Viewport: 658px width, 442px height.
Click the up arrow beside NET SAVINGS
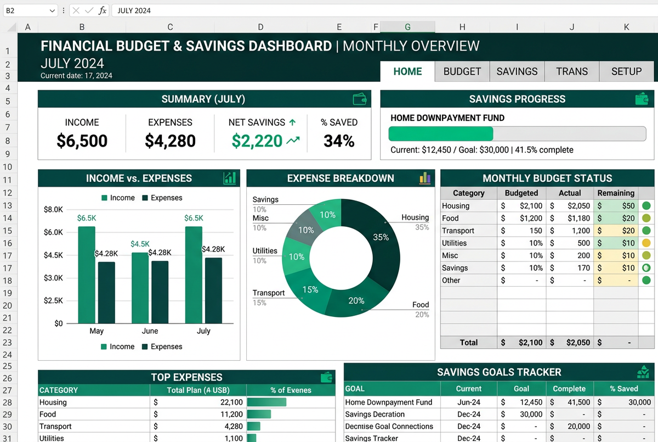click(x=292, y=122)
